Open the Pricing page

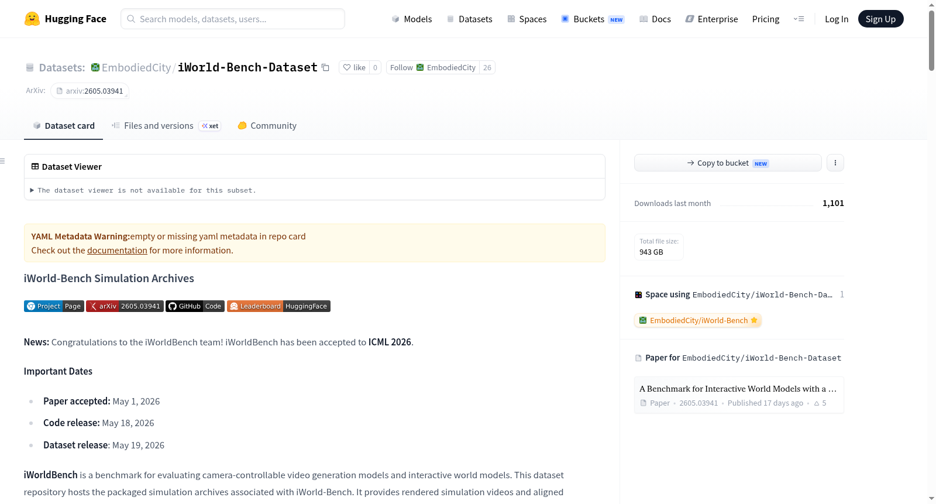click(x=766, y=19)
